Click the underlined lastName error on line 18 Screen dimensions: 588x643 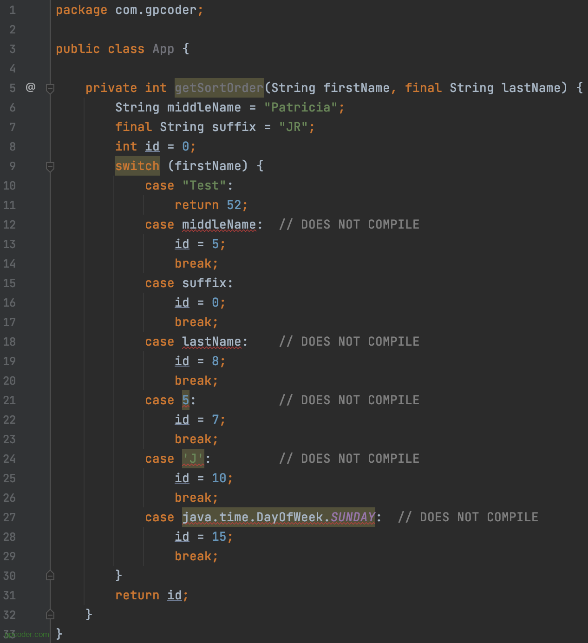pyautogui.click(x=211, y=342)
